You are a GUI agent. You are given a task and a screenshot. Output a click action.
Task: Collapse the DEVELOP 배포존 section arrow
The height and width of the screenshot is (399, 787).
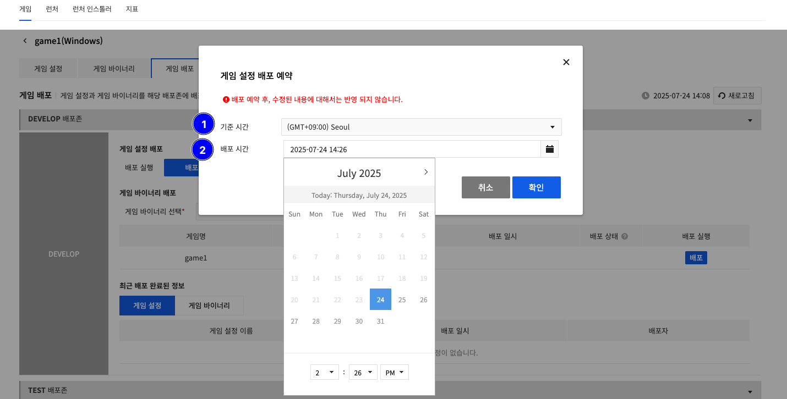click(750, 120)
